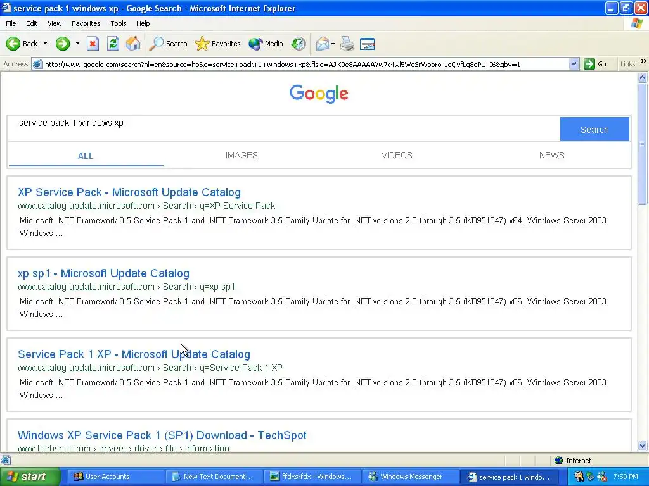Click the first system tray icon
The image size is (649, 486).
coord(579,477)
